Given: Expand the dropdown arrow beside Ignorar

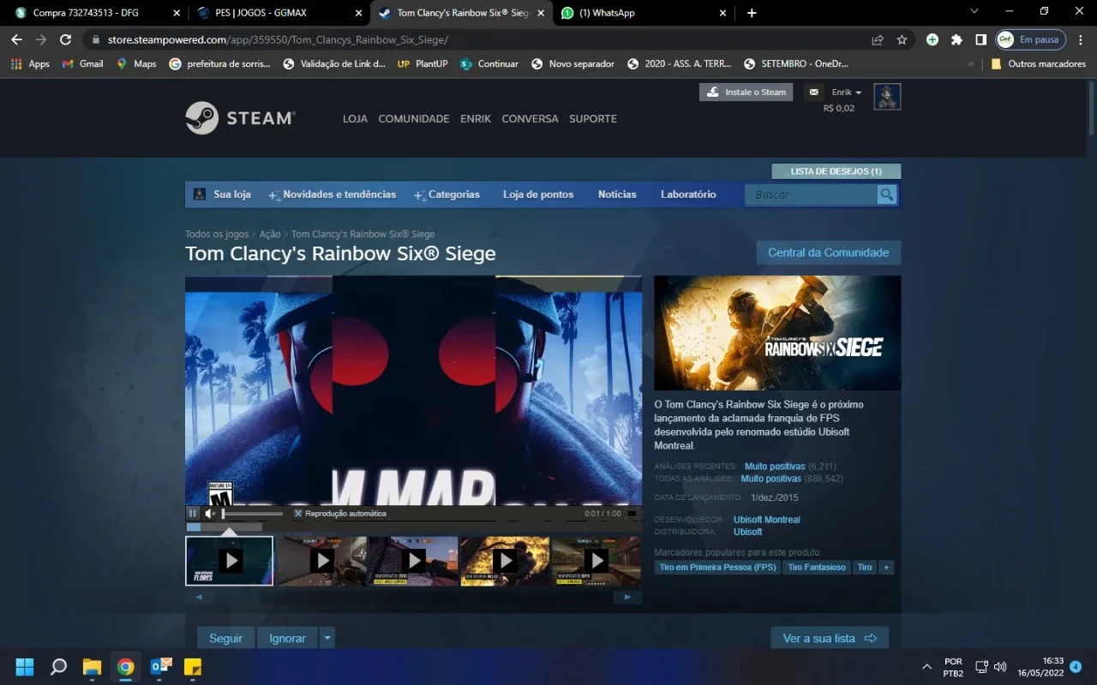Looking at the screenshot, I should tap(327, 638).
